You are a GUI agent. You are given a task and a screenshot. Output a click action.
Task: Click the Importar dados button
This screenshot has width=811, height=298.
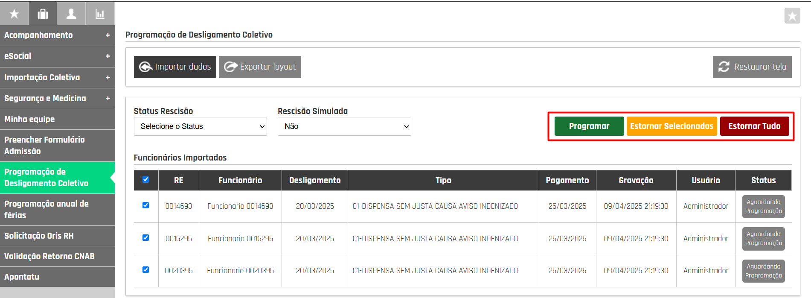175,67
